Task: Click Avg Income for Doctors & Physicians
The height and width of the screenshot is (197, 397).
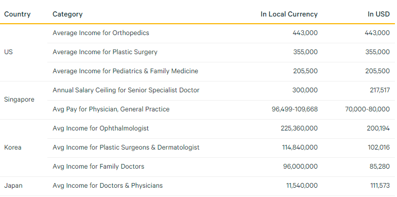Action: pos(107,186)
